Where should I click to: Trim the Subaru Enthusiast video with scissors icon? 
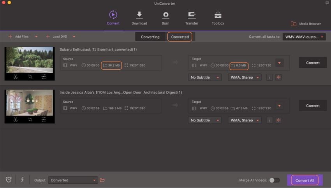16,77
